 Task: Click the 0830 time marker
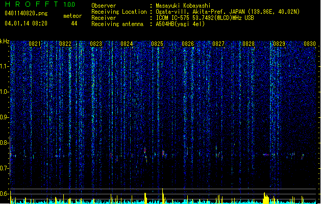310,44
